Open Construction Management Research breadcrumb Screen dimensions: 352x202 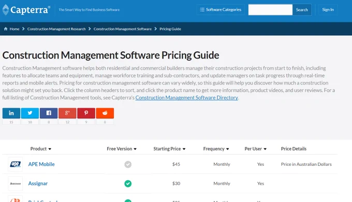(56, 29)
